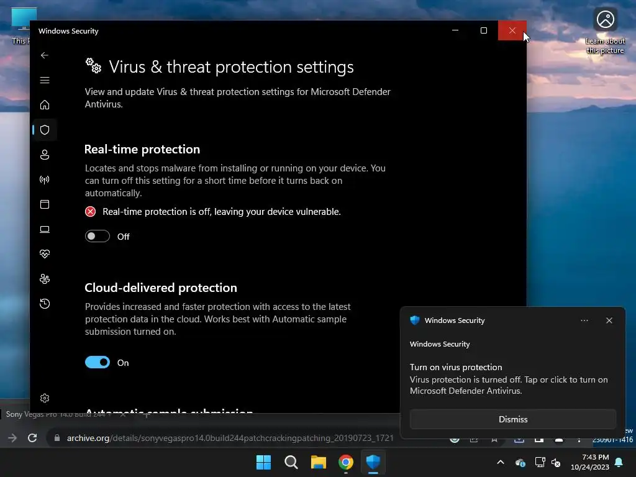Click the real-time protection off warning message
This screenshot has width=636, height=477.
tap(222, 212)
